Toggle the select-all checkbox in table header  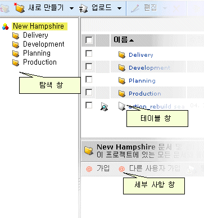pyautogui.click(x=89, y=40)
